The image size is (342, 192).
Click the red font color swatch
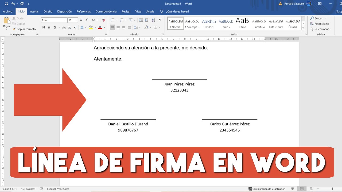[x=100, y=27]
